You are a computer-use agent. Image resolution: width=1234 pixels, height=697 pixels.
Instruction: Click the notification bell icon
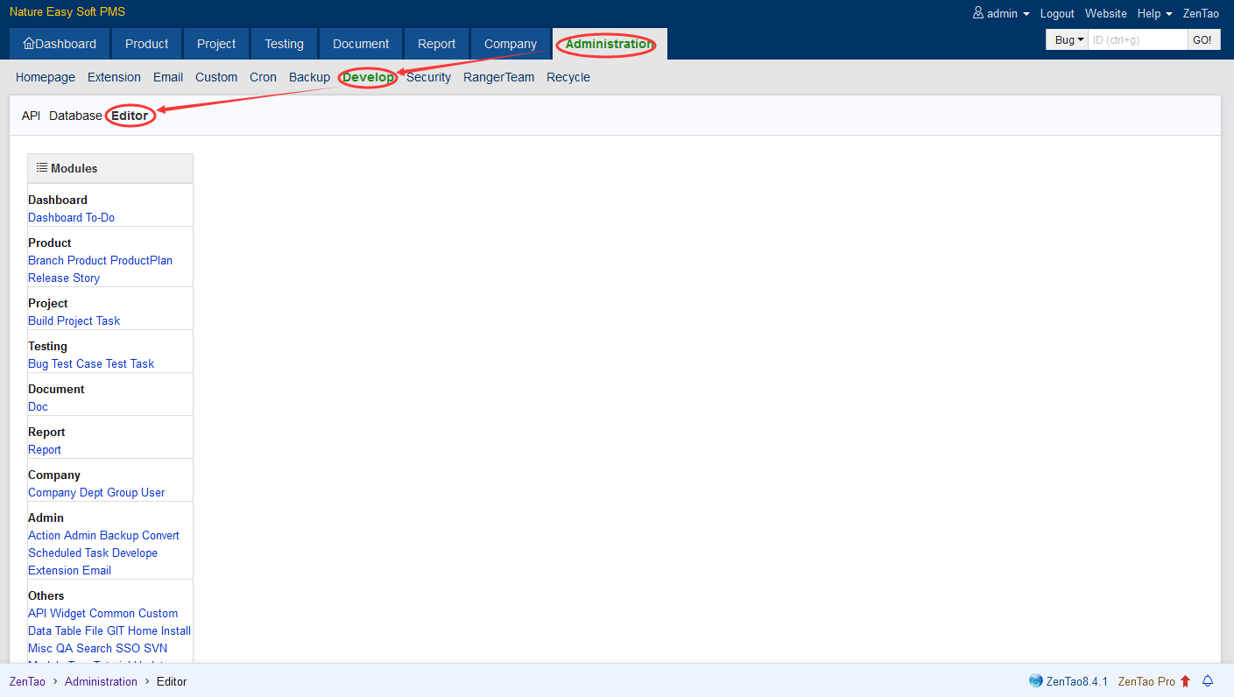coord(1208,681)
